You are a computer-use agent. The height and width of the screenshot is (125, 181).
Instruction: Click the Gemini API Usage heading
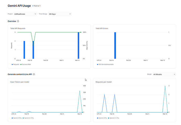[x=19, y=6]
